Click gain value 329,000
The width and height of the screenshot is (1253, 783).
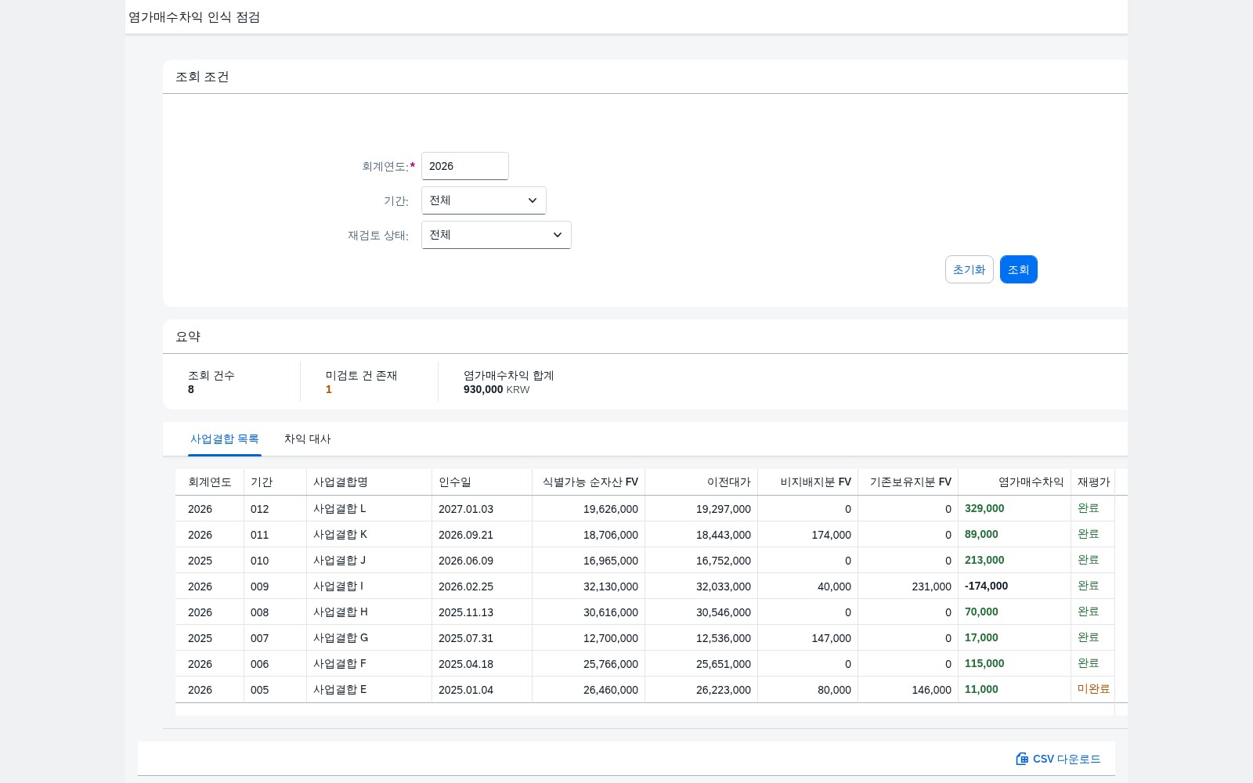click(984, 508)
